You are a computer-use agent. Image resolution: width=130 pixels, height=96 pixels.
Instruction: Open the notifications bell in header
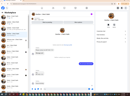[x=122, y=8]
